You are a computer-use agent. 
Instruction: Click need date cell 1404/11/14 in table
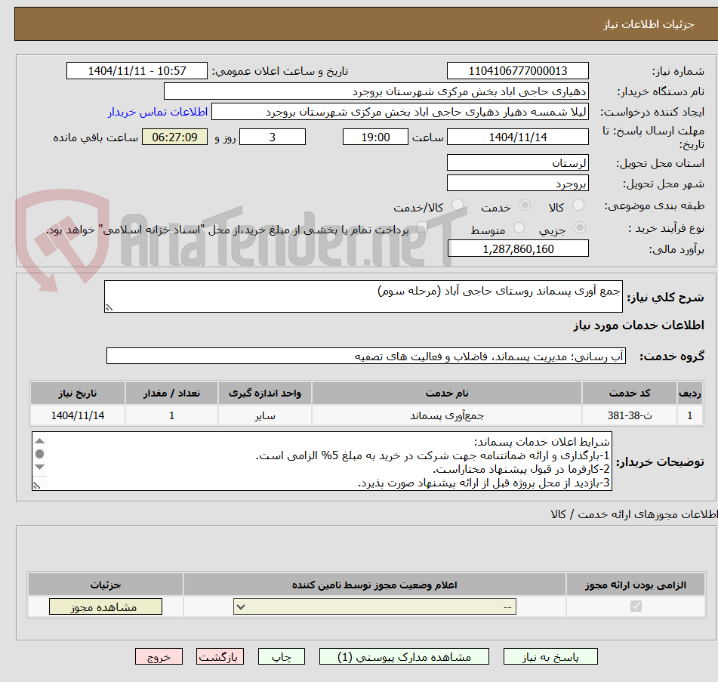(77, 416)
